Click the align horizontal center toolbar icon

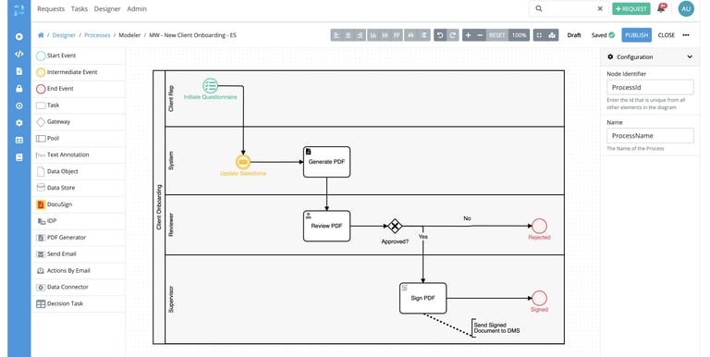(x=349, y=35)
